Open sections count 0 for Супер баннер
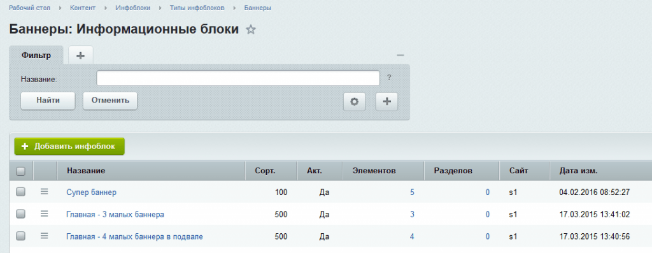Screen dimensions: 652x253 [487, 192]
